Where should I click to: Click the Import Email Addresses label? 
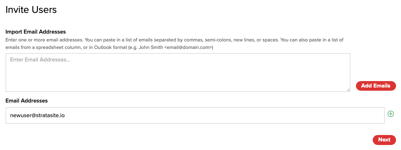[35, 32]
